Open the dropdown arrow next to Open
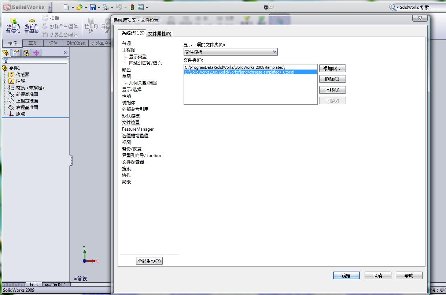Screen dimensions: 446x295 click(86, 8)
